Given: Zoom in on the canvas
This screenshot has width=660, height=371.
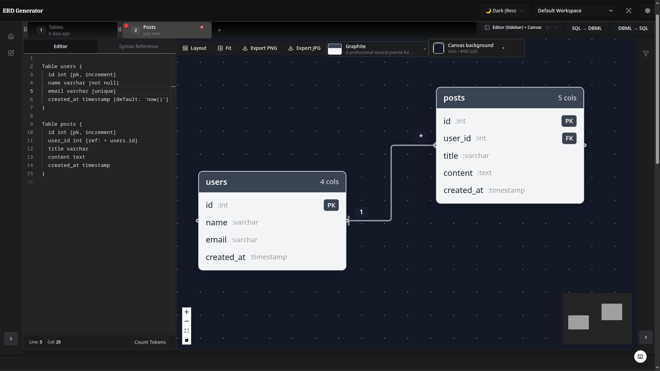Looking at the screenshot, I should [x=187, y=312].
